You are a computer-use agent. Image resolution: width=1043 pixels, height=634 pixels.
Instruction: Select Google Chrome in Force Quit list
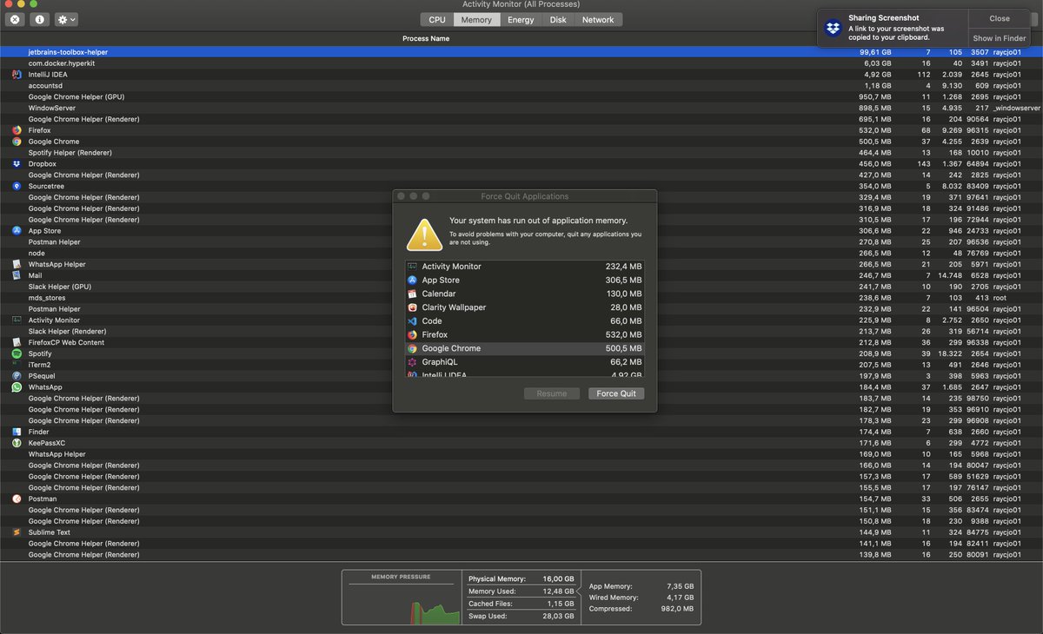pyautogui.click(x=524, y=348)
